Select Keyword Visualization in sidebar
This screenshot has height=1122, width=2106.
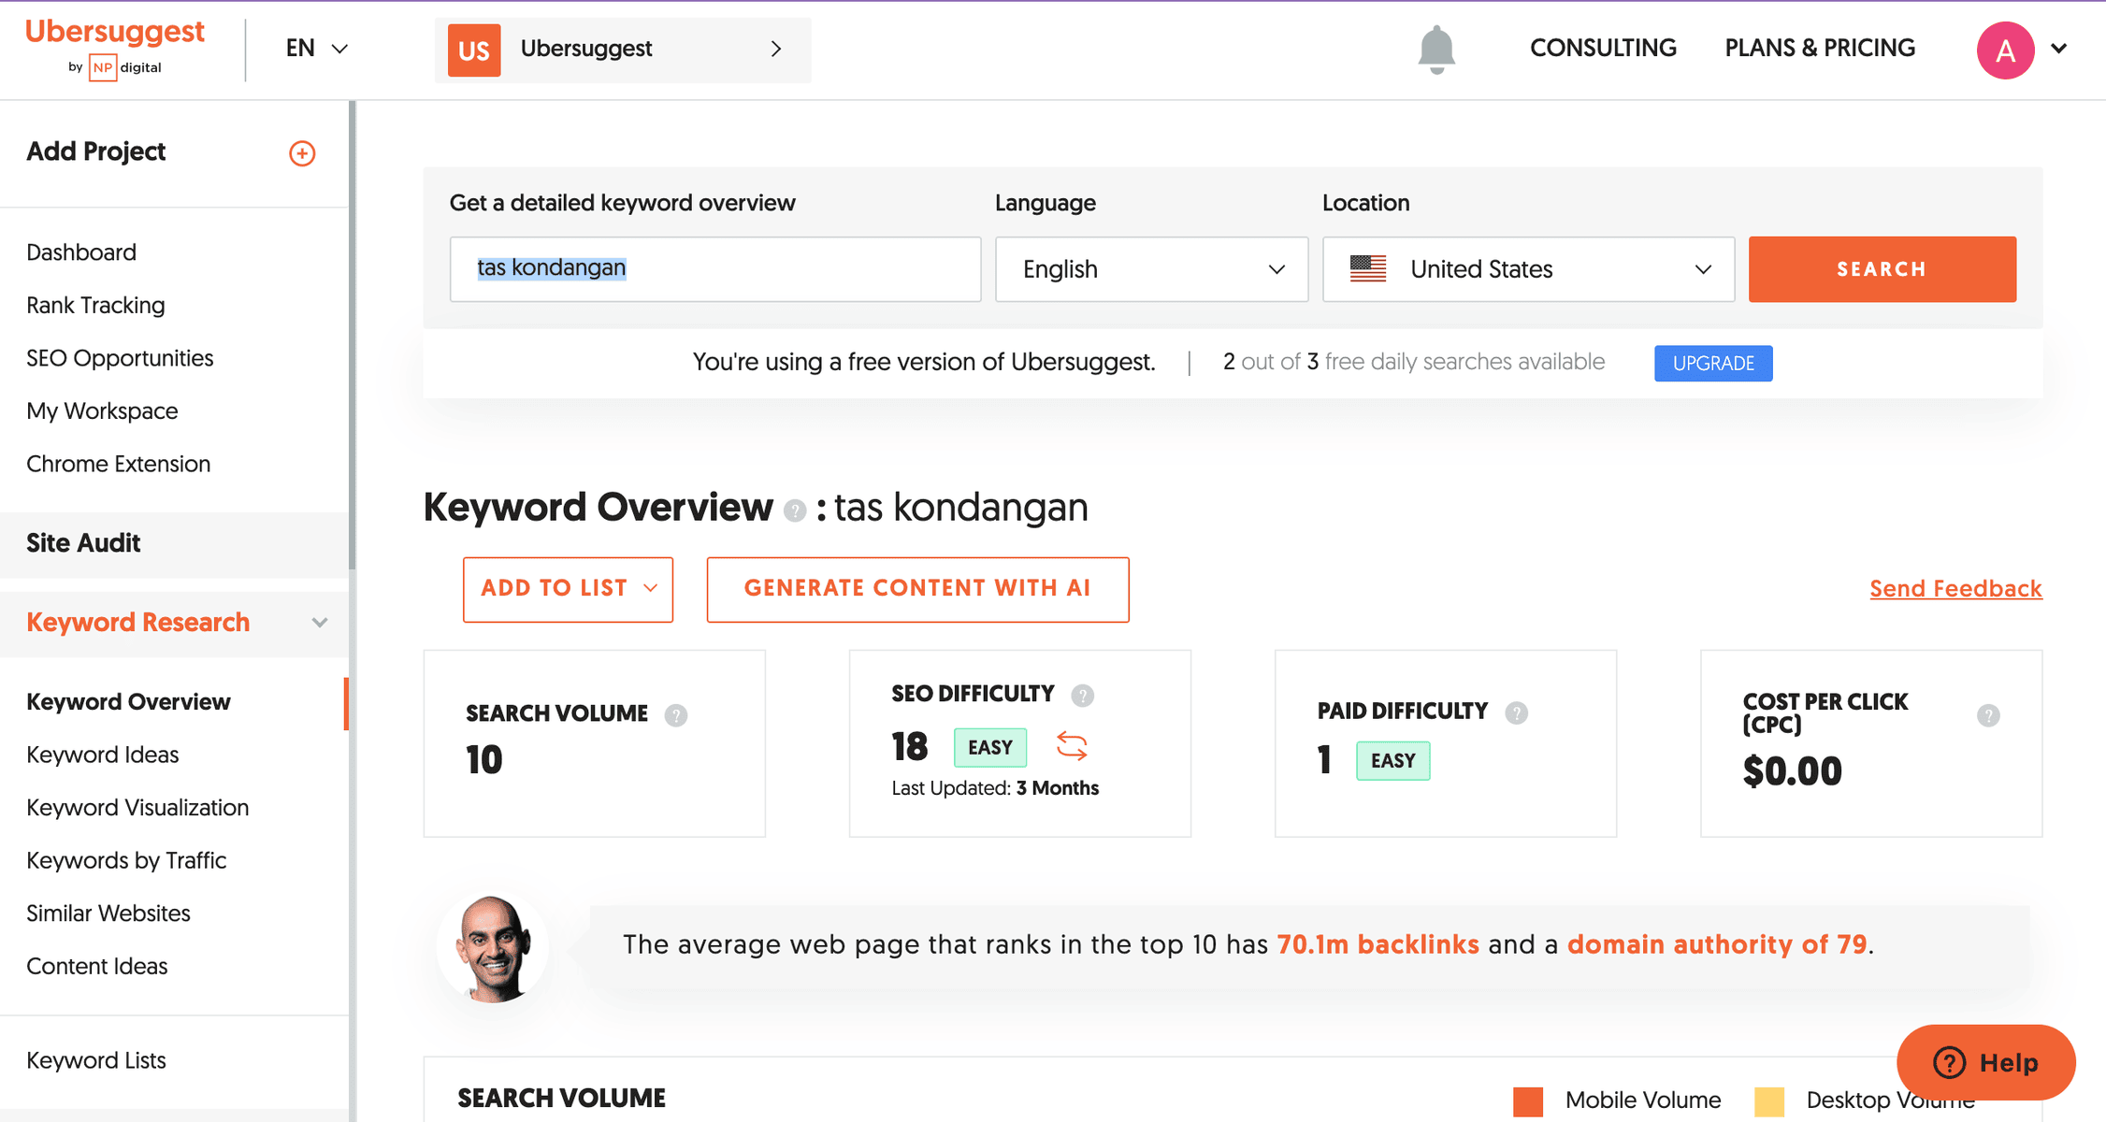pos(137,808)
